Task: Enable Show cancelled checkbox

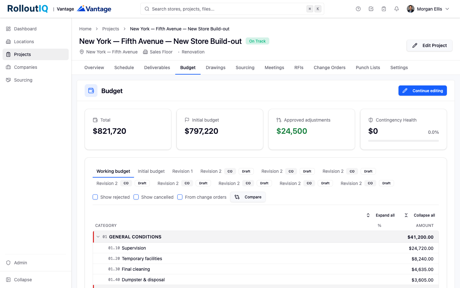Action: [136, 197]
